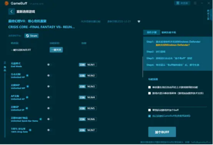The width and height of the screenshot is (213, 145).
Task: Click the NUM3 hotkey field
Action: pyautogui.click(x=91, y=87)
